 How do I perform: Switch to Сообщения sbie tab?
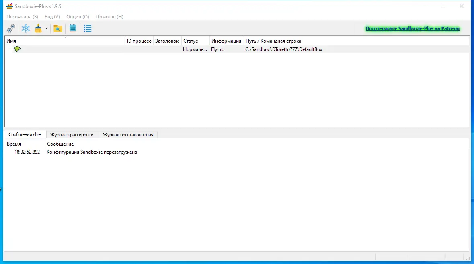click(25, 134)
